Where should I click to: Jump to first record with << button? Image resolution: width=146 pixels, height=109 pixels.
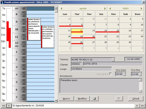(x=3, y=106)
